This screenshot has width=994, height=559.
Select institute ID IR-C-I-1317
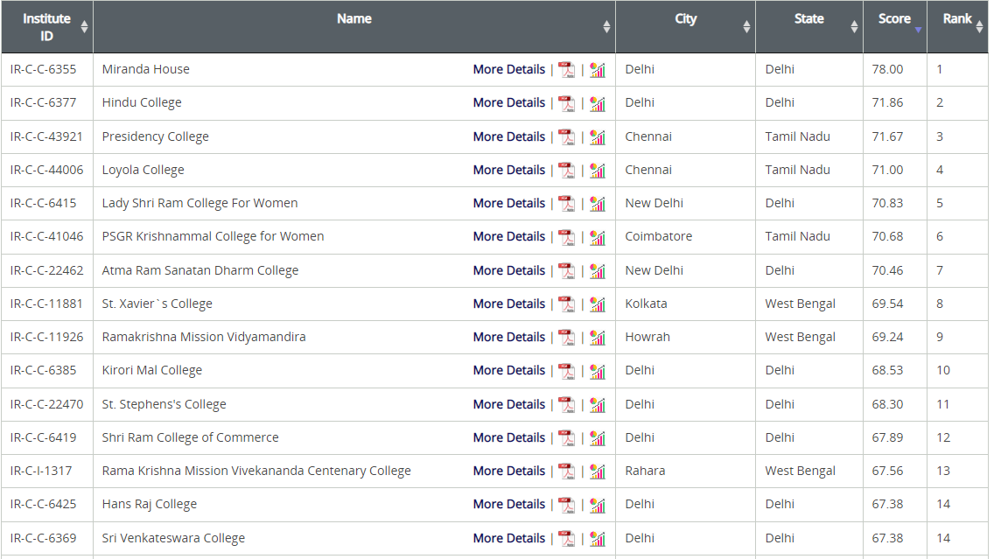(x=41, y=471)
